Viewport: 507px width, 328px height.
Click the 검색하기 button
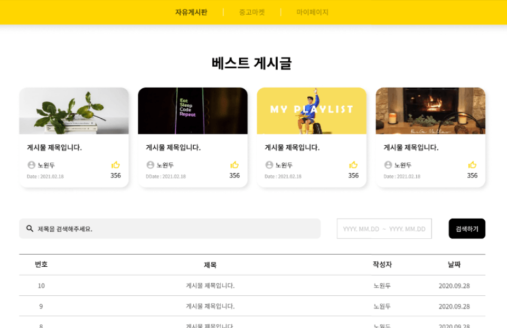[x=467, y=229]
